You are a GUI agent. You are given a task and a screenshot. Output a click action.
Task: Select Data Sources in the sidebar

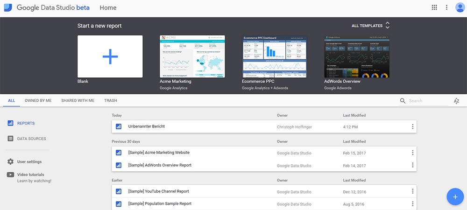tap(32, 139)
